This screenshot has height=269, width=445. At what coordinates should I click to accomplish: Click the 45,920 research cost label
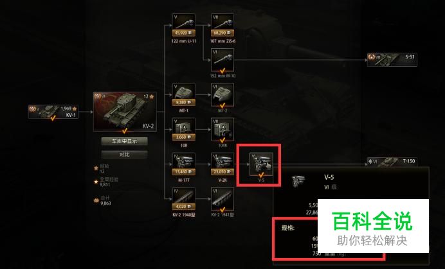[184, 33]
